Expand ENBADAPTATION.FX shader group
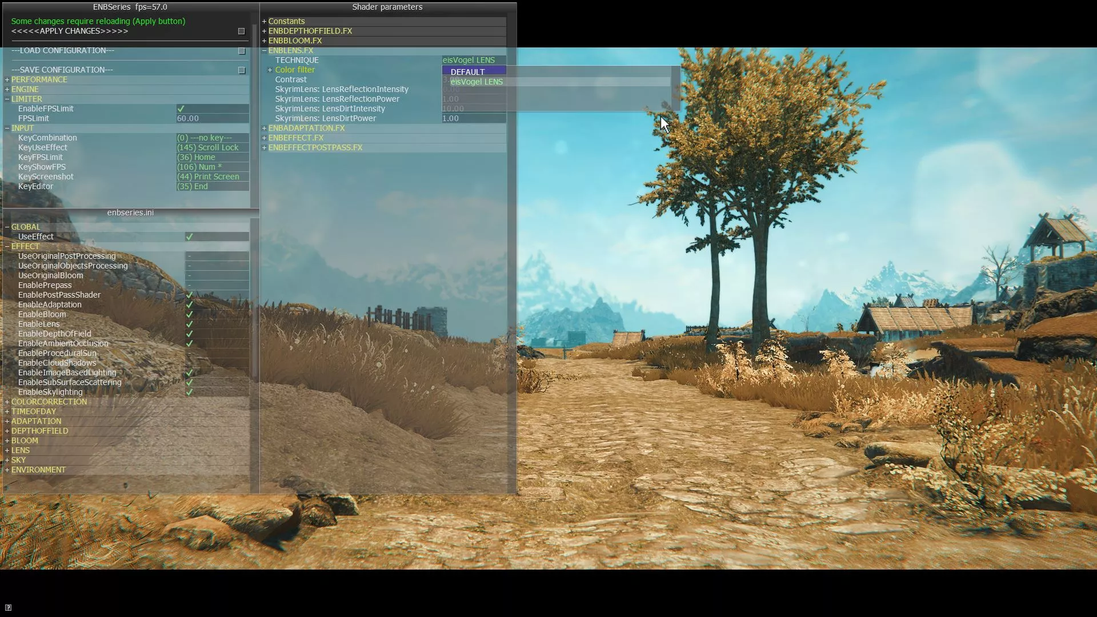Image resolution: width=1097 pixels, height=617 pixels. tap(264, 129)
